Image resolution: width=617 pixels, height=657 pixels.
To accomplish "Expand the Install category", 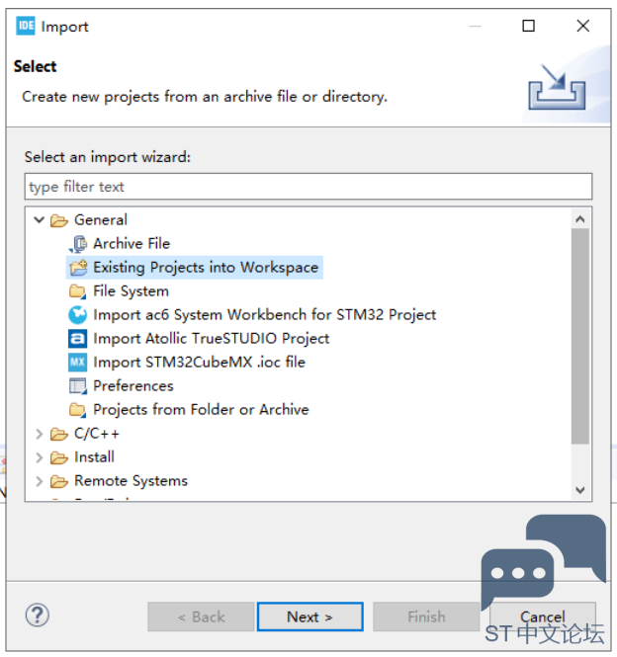I will point(39,457).
